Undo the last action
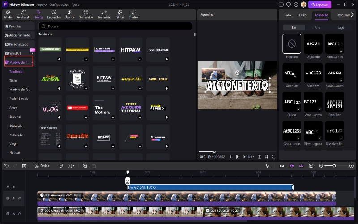The image size is (358, 224). coord(6,166)
